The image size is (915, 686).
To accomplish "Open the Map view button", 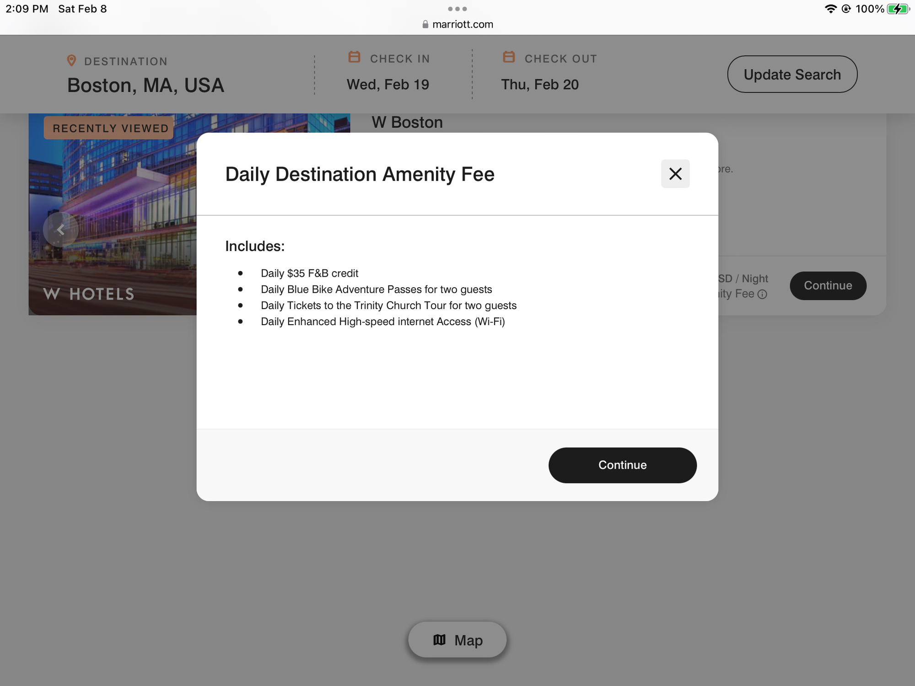I will click(457, 640).
